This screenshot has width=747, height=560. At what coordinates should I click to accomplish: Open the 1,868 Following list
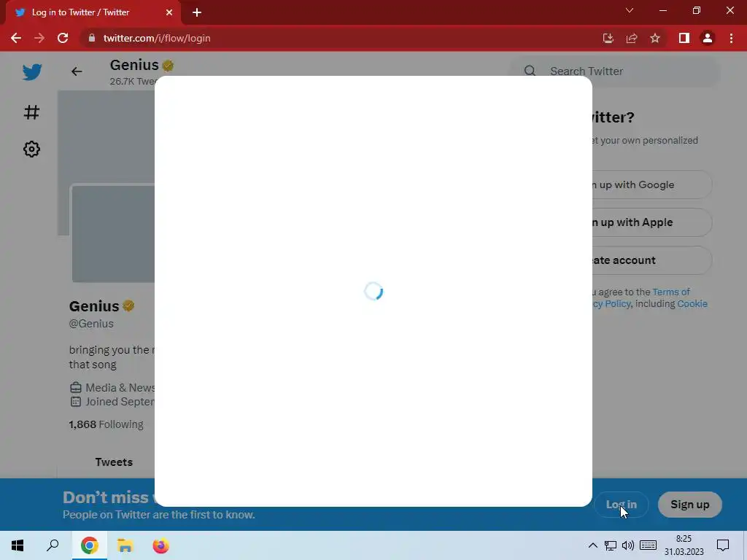tap(106, 424)
